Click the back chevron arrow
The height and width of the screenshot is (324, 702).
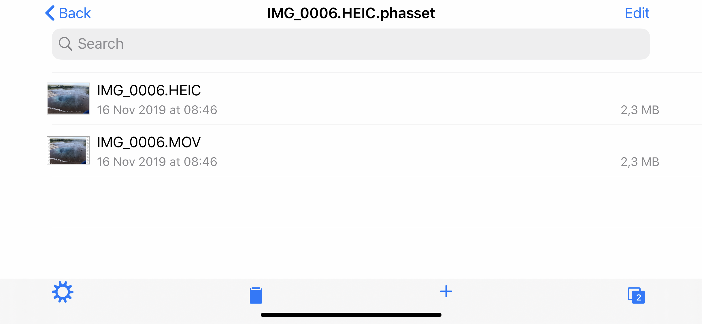[50, 13]
